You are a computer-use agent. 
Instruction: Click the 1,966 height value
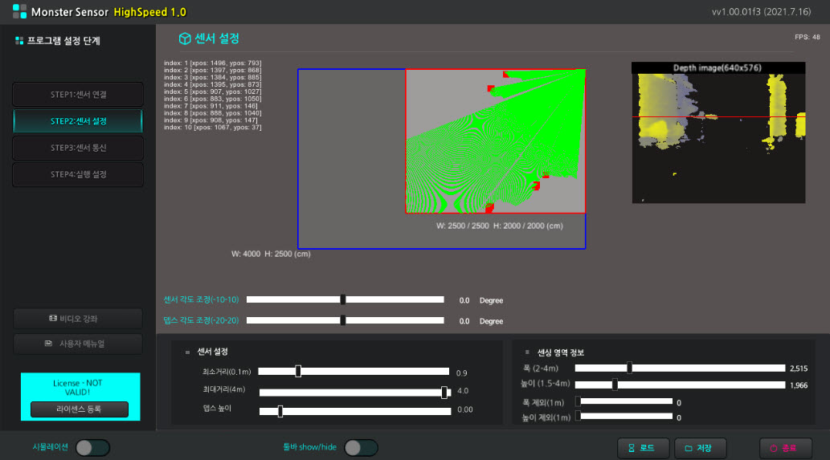[x=798, y=385]
